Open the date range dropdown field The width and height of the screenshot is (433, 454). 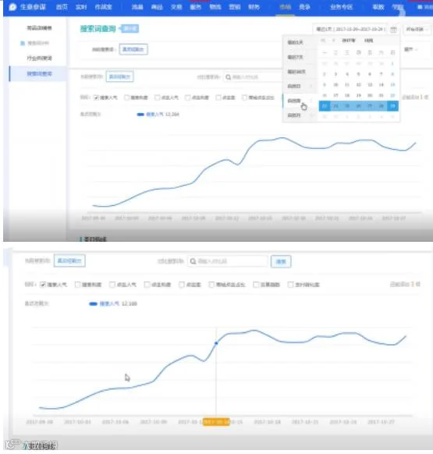coord(350,29)
